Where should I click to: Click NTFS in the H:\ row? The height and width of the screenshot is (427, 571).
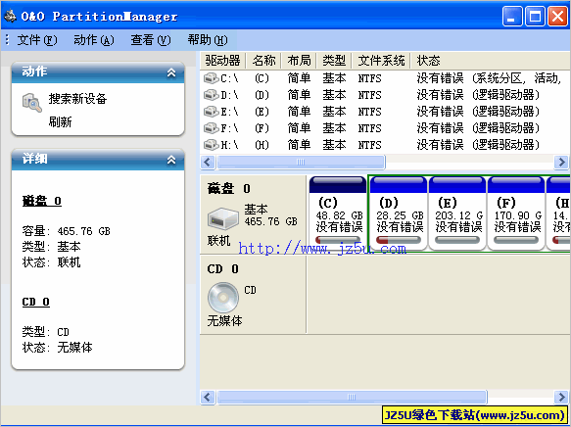click(x=369, y=145)
